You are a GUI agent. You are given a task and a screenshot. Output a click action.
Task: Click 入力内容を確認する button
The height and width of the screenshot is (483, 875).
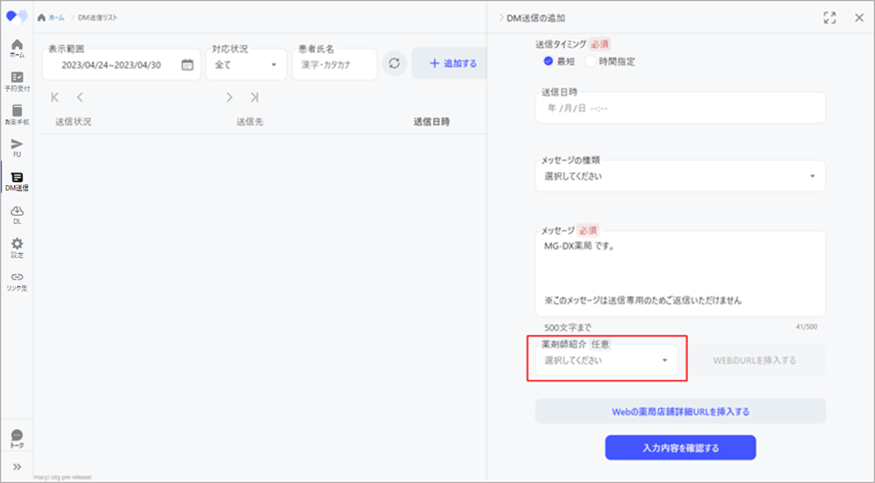coord(680,448)
